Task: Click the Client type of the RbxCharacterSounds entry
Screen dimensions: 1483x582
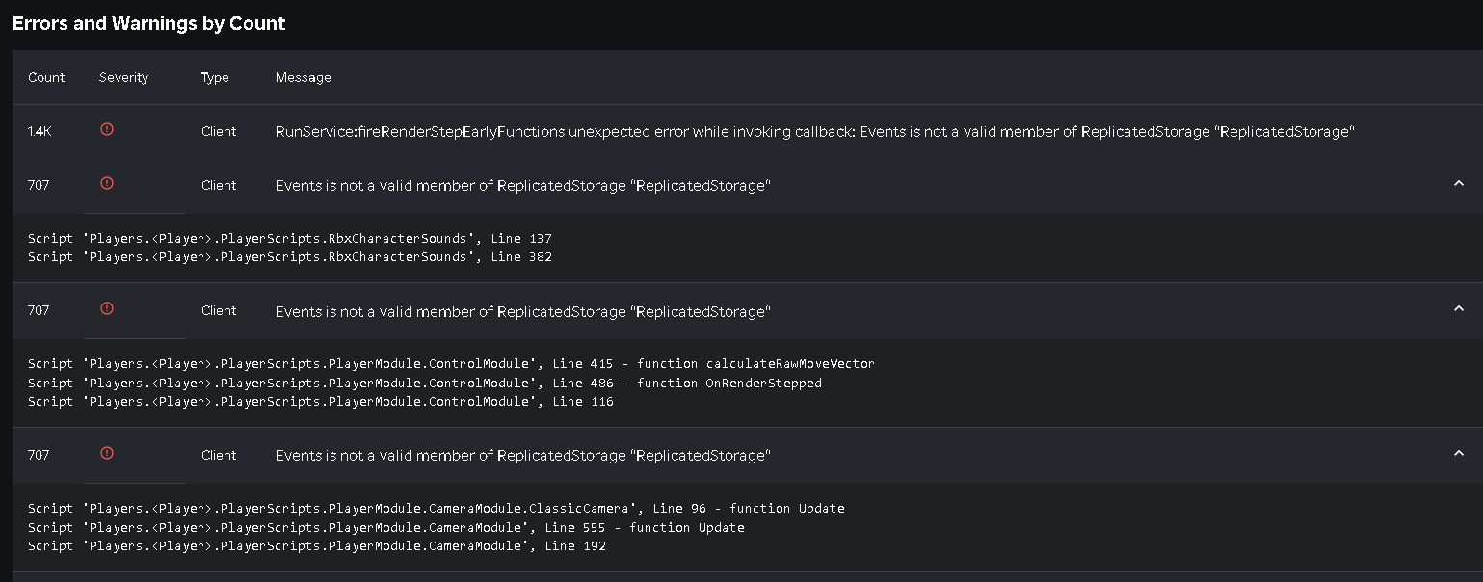Action: pos(219,185)
